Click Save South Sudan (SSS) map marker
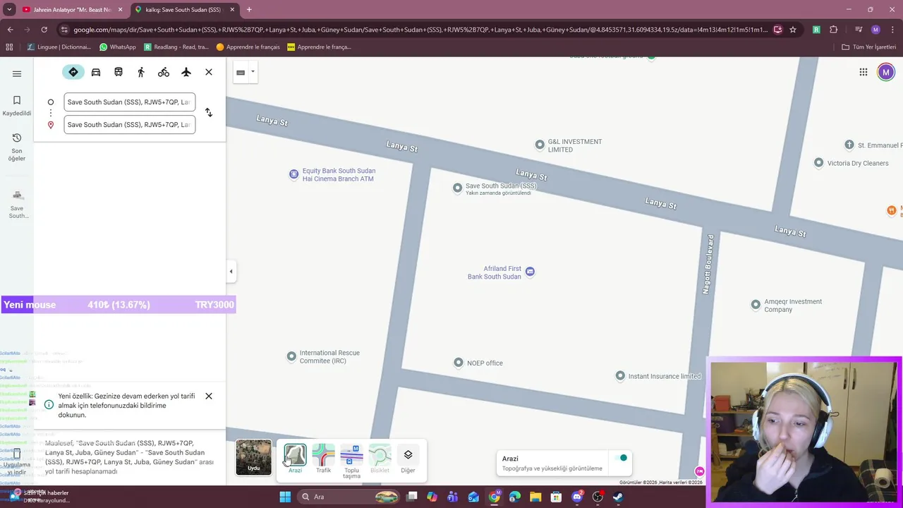This screenshot has height=508, width=903. click(458, 188)
